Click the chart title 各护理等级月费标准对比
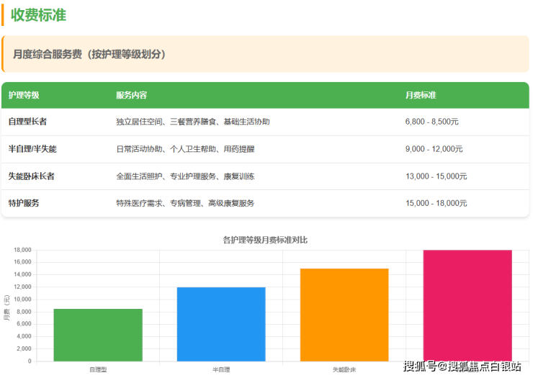 (265, 239)
